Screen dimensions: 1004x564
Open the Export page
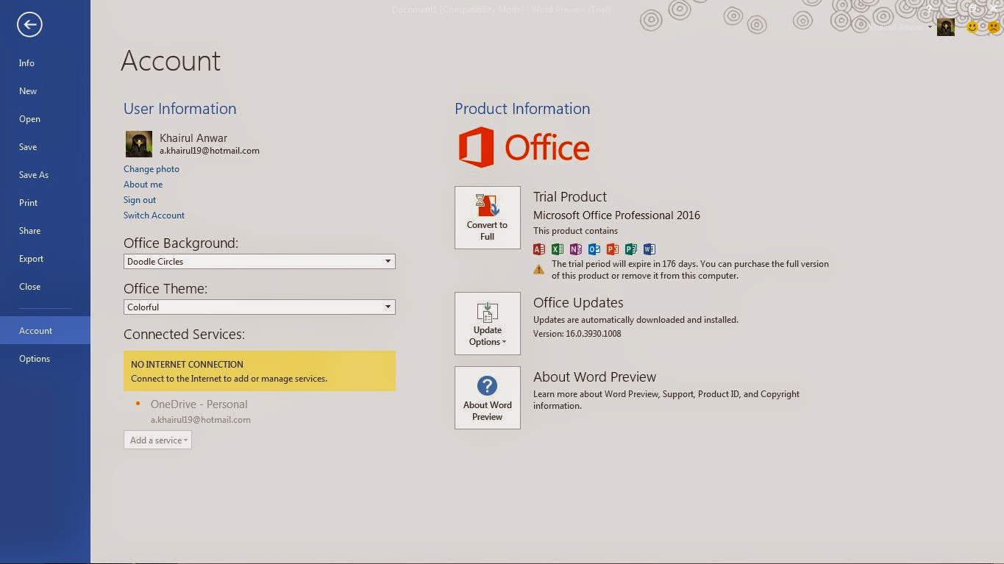tap(45, 259)
